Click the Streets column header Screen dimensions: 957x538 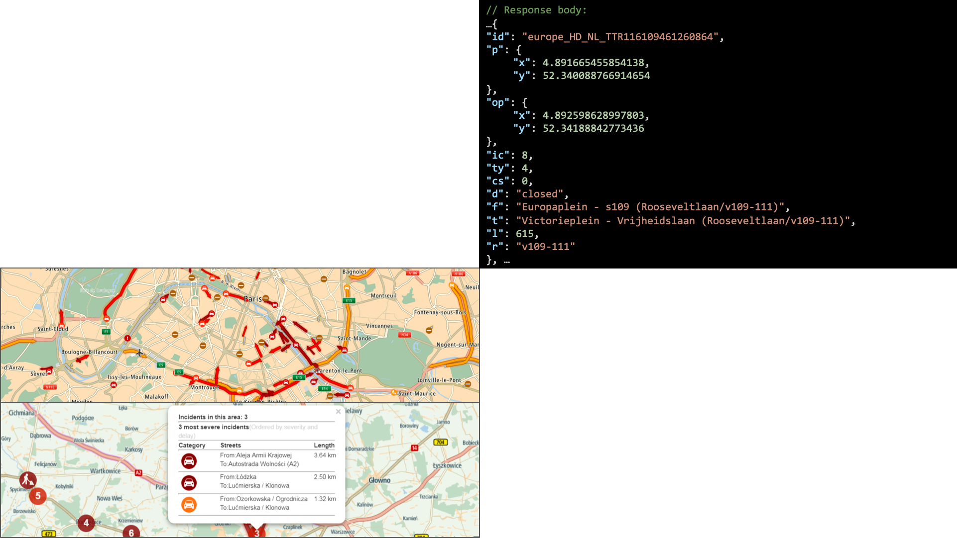[x=231, y=446]
